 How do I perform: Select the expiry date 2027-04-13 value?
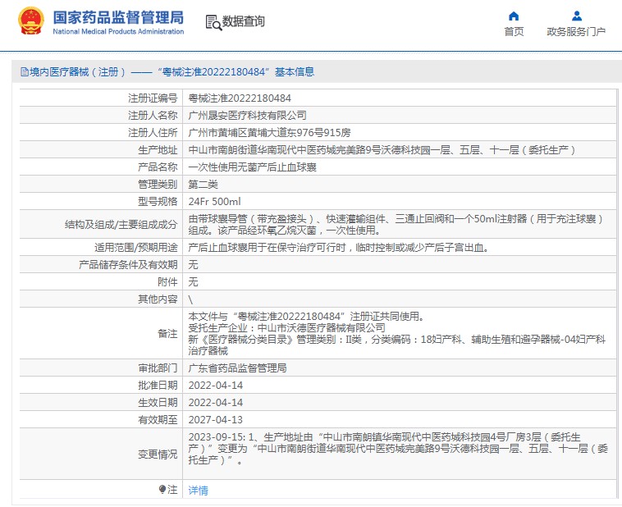216,419
